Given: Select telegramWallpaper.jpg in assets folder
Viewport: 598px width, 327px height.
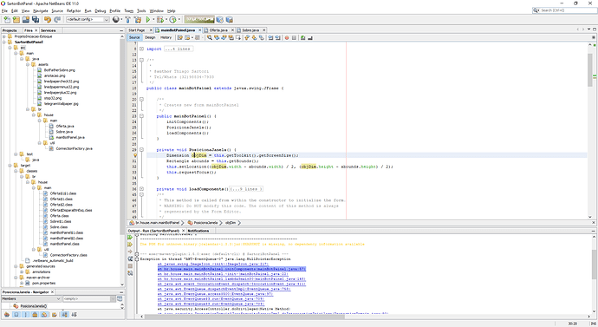Looking at the screenshot, I should coord(61,103).
